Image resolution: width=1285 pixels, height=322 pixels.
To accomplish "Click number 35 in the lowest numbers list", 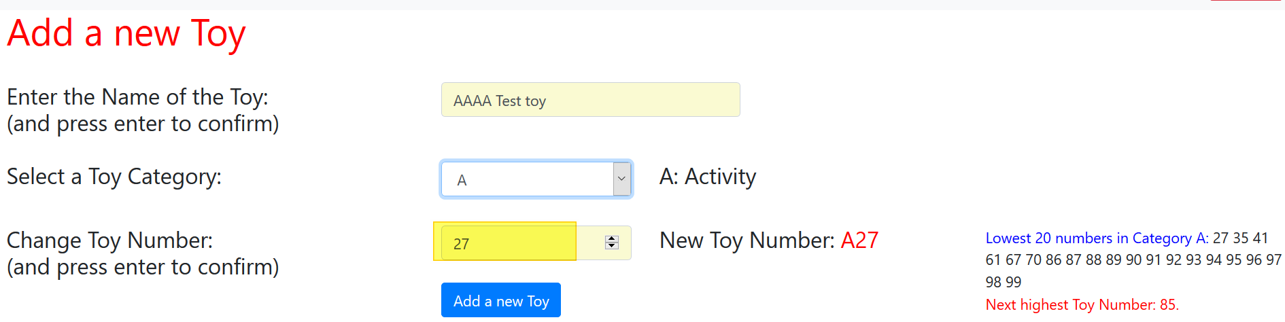I will pyautogui.click(x=1241, y=238).
